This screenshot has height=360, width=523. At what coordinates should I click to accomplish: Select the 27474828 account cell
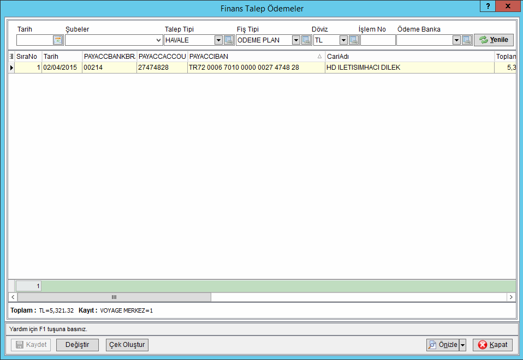(x=162, y=68)
